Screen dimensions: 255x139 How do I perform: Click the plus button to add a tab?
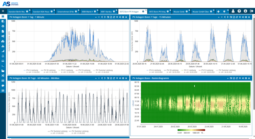(x=218, y=11)
